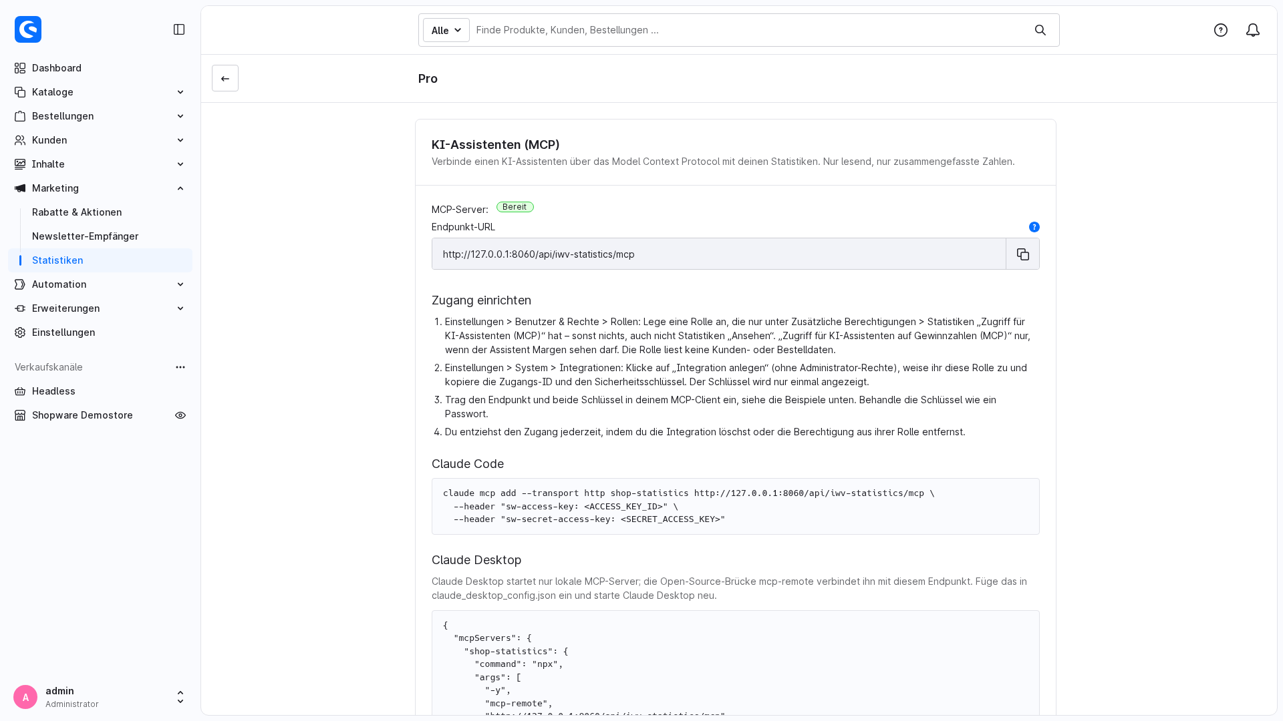Show help tooltip for Endpunkt-URL
This screenshot has width=1283, height=721.
pyautogui.click(x=1034, y=227)
